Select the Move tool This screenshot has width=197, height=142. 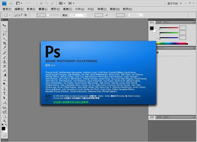click(4, 25)
